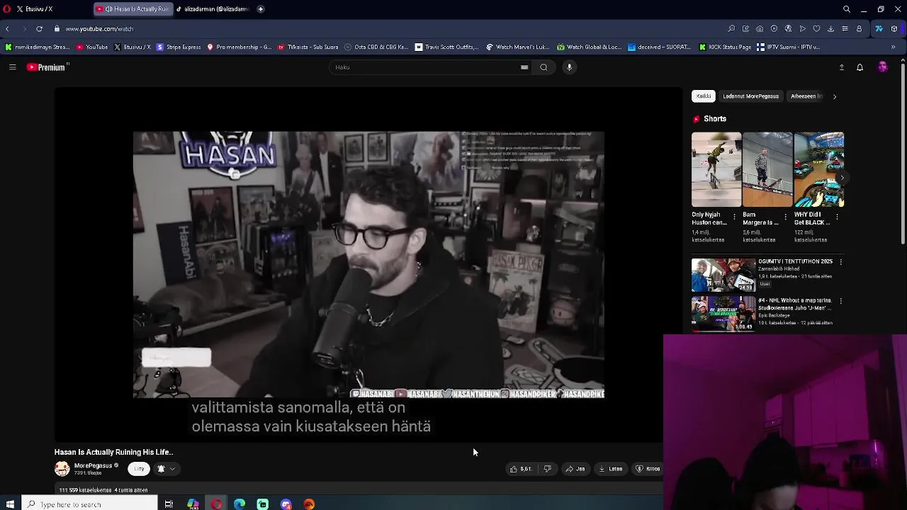
Task: Open options for NHL Without a map video
Action: pyautogui.click(x=841, y=301)
